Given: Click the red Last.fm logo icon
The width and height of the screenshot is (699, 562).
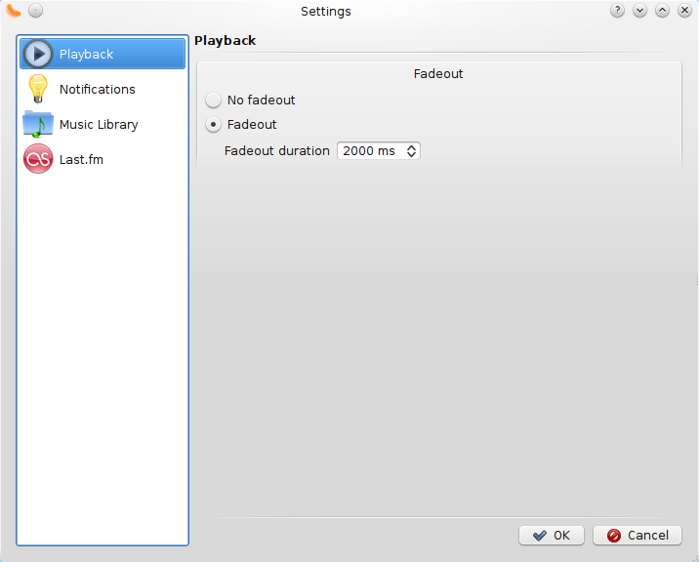Looking at the screenshot, I should [38, 159].
